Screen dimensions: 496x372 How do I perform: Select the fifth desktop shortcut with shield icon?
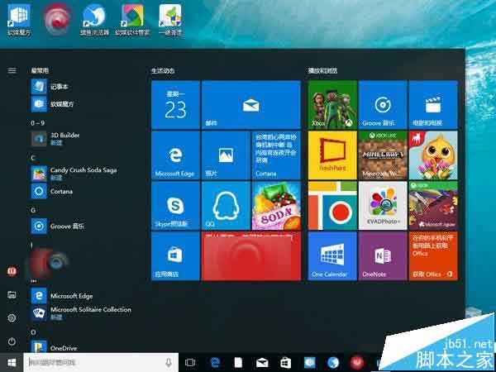(170, 20)
